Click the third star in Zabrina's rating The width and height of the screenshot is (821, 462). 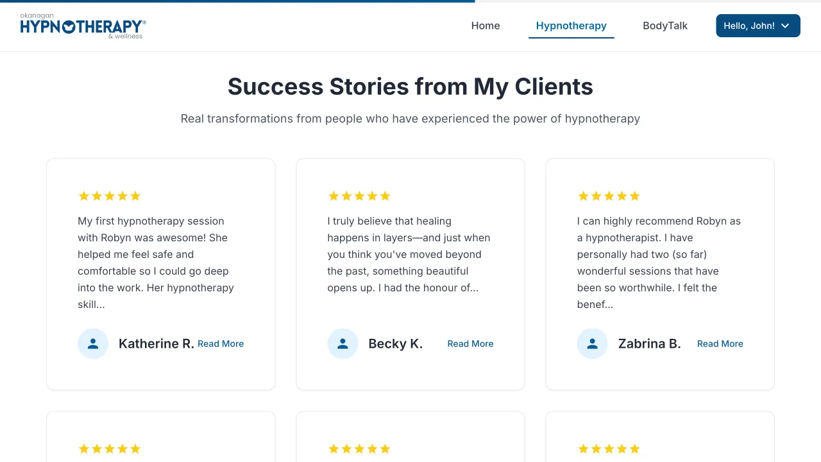(609, 196)
